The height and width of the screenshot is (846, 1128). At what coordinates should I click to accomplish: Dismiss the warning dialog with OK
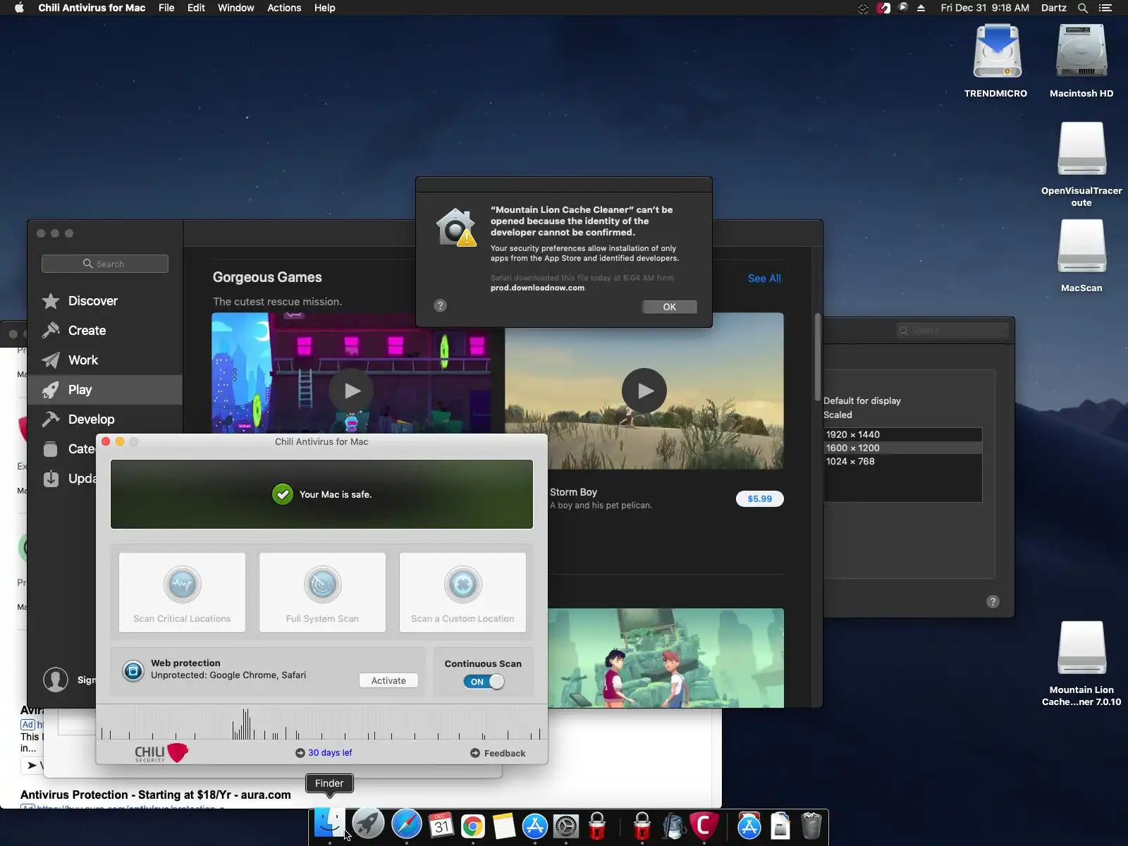pos(669,307)
